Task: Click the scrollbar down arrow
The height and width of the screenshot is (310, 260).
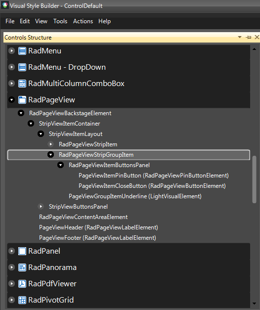Action: click(254, 304)
